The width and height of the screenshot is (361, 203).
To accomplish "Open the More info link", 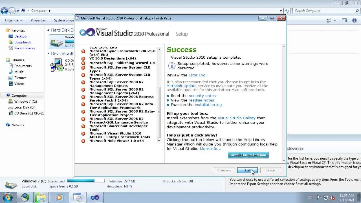I will pos(210,149).
